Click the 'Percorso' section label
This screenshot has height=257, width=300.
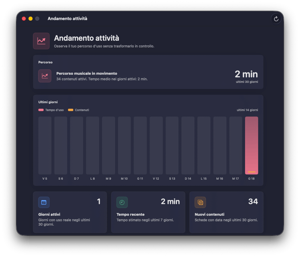45,62
